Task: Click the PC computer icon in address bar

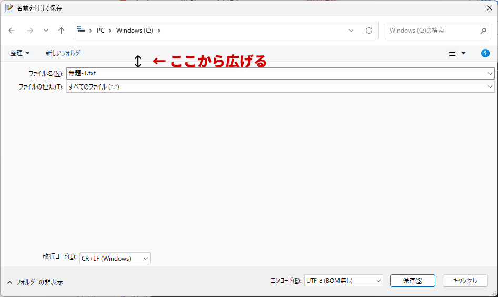Action: coord(82,30)
